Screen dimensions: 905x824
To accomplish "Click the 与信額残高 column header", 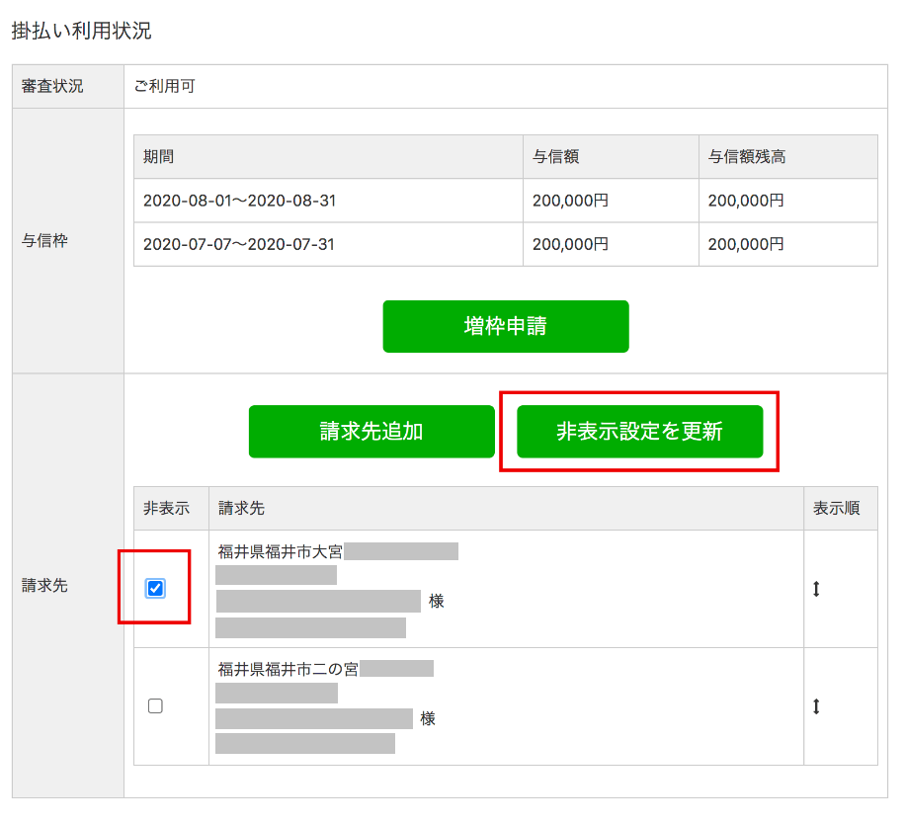I will [747, 156].
